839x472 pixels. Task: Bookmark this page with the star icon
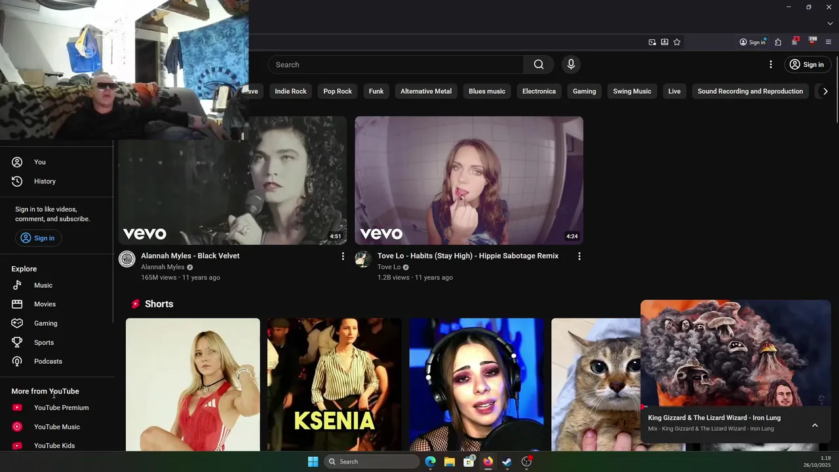pos(677,42)
